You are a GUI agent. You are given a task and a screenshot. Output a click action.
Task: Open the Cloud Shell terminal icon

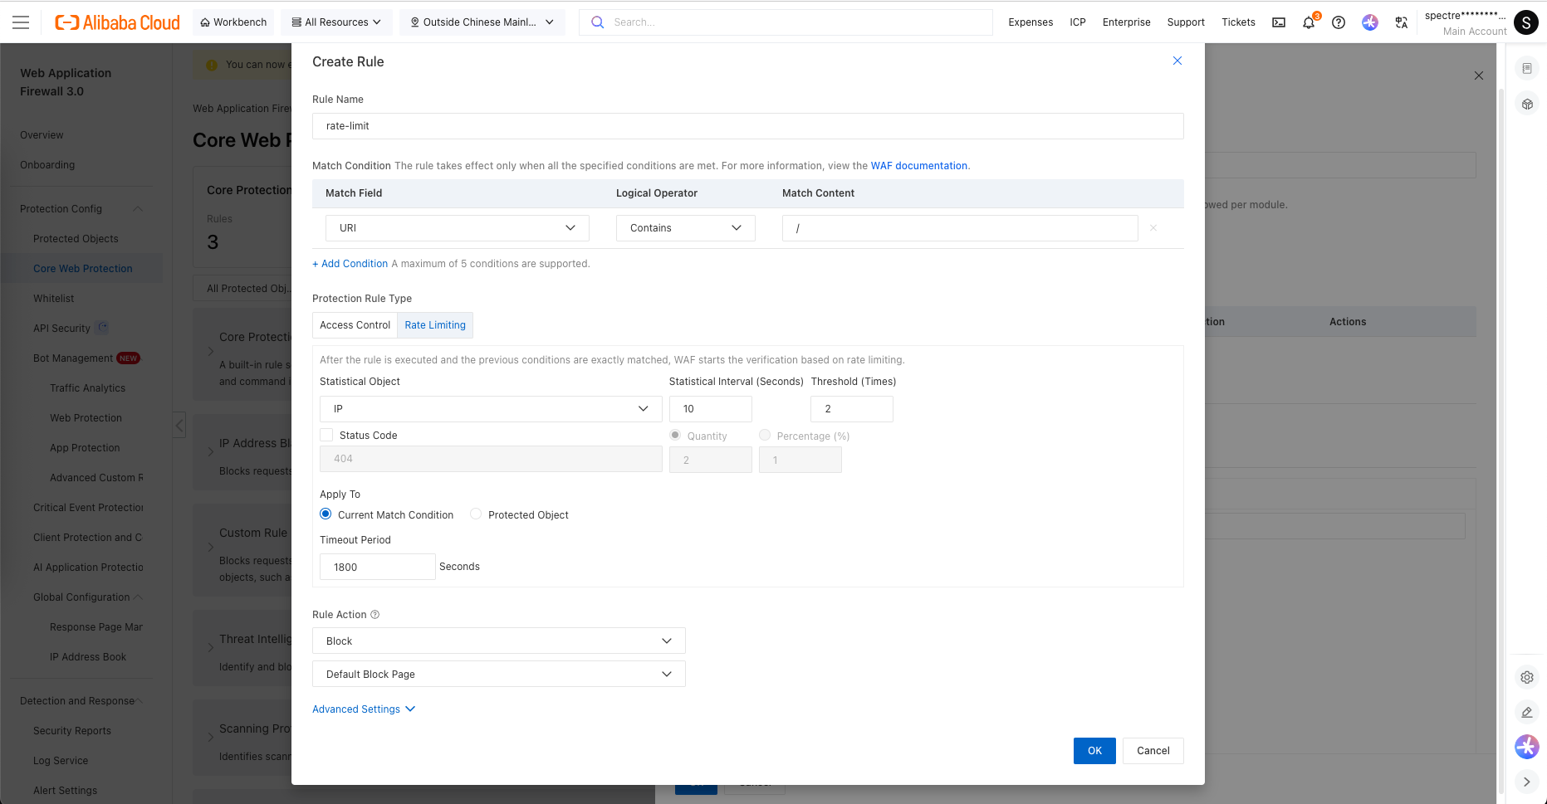click(x=1279, y=22)
